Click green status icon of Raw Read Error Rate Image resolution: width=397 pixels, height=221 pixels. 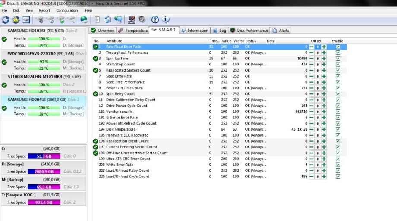coord(95,47)
